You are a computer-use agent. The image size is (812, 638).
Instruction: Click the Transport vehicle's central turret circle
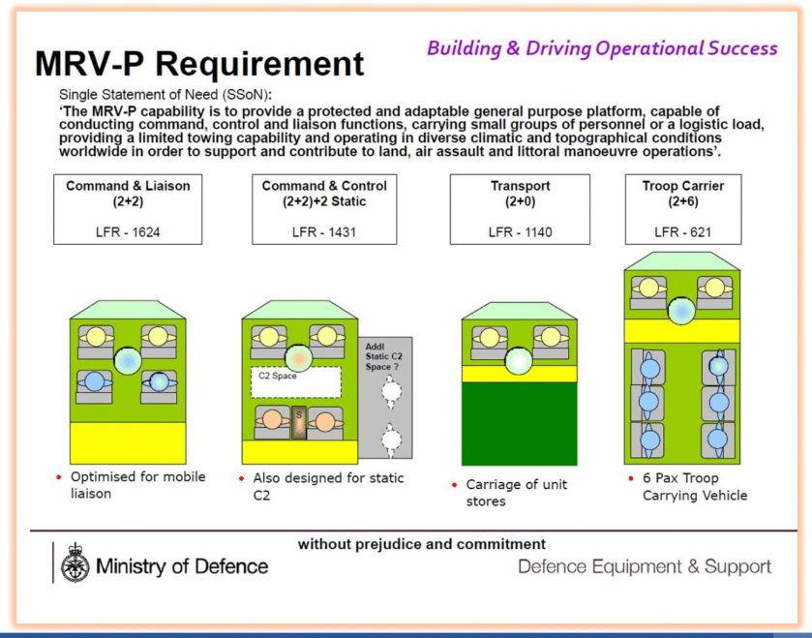[x=520, y=360]
